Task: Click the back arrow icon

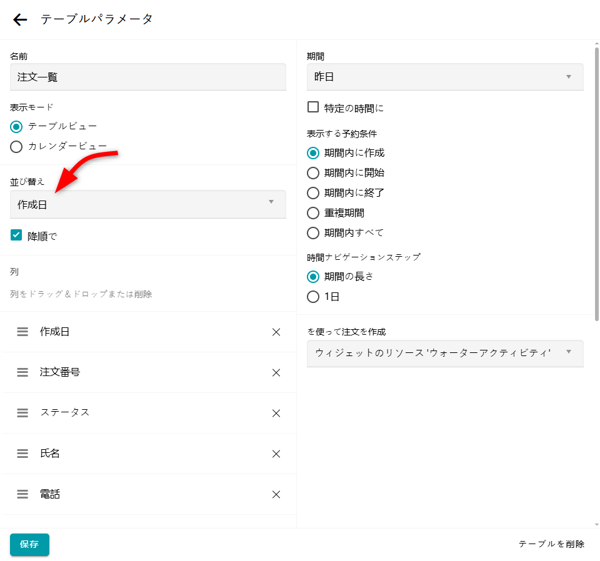Action: tap(21, 20)
